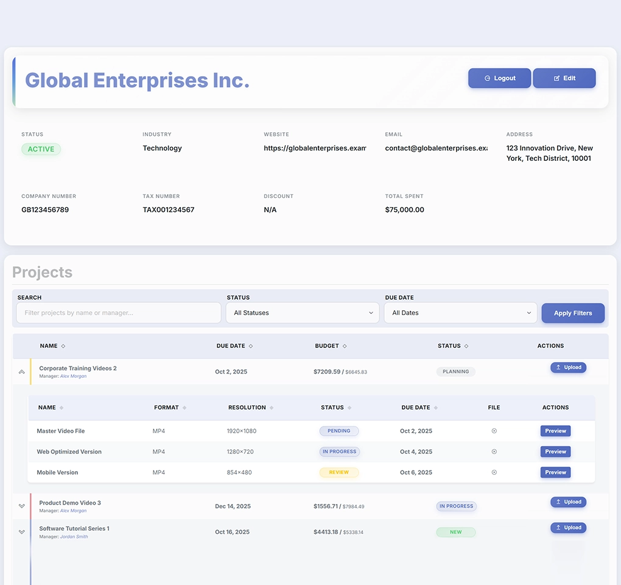Click the Logout icon in the header

[x=487, y=78]
